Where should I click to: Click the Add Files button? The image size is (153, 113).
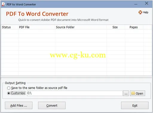[x=19, y=106]
